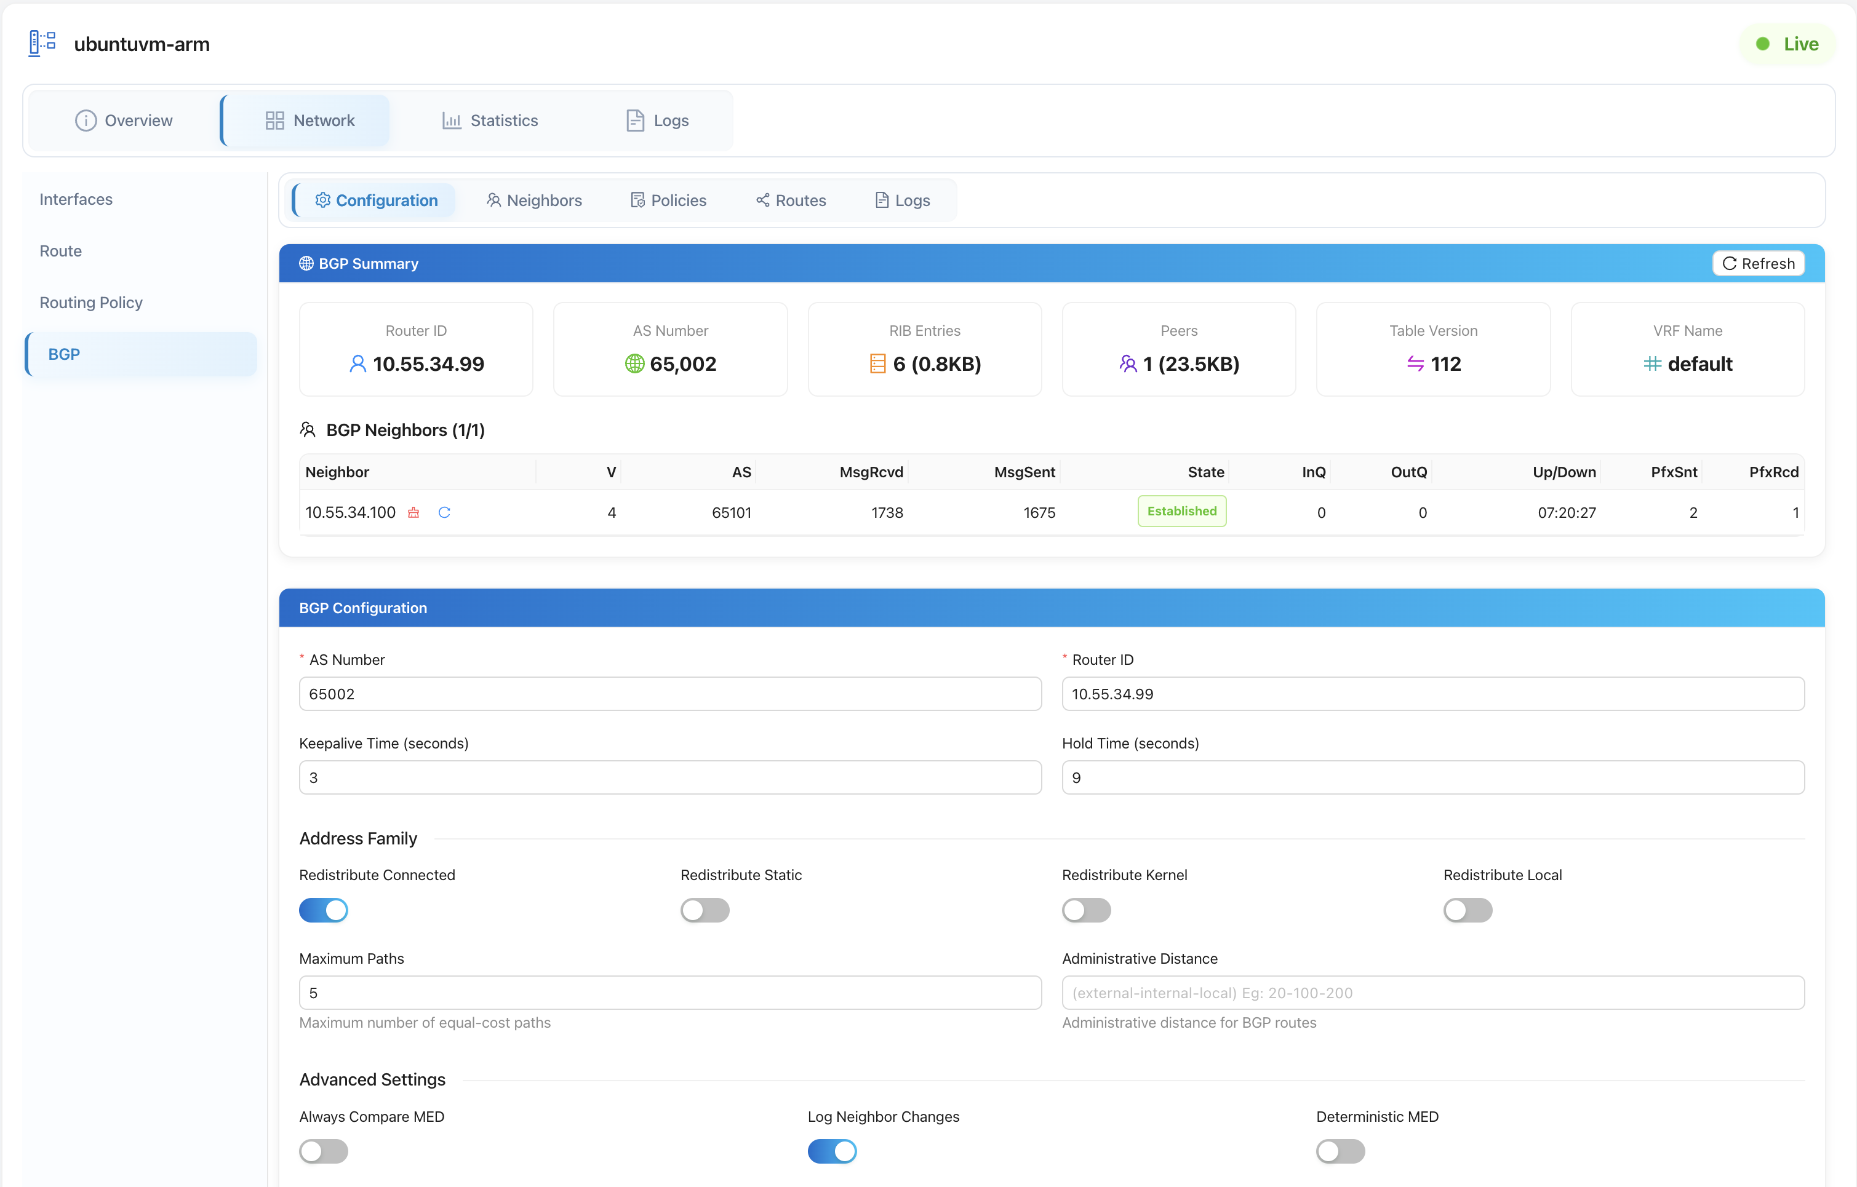The image size is (1857, 1187).
Task: Click the RIB Entries table icon
Action: [877, 364]
